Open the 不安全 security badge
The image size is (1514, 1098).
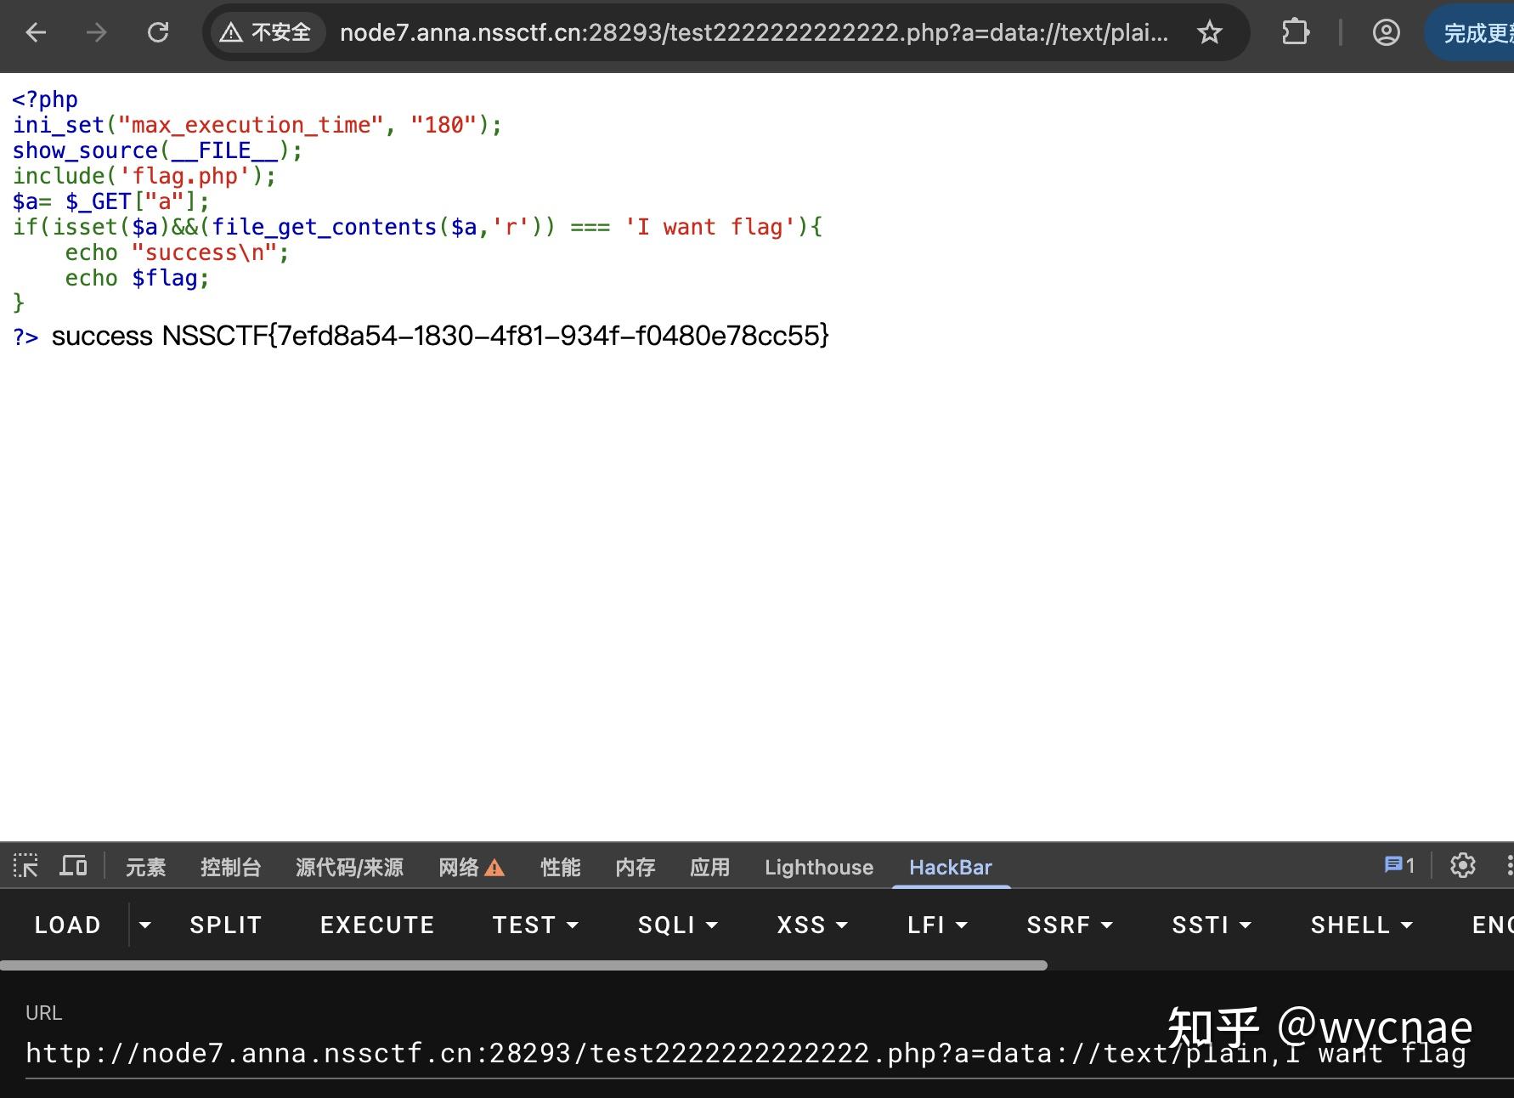[265, 31]
